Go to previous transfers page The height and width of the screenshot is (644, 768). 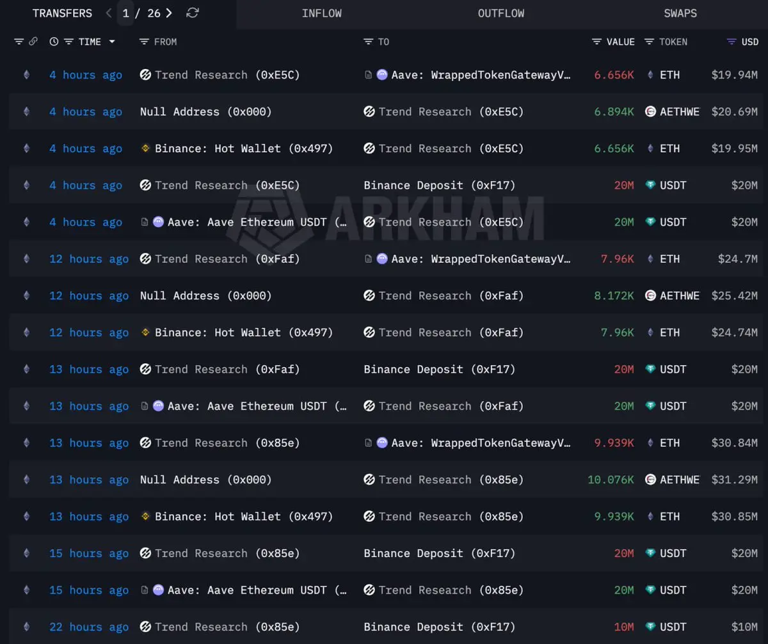(x=109, y=13)
